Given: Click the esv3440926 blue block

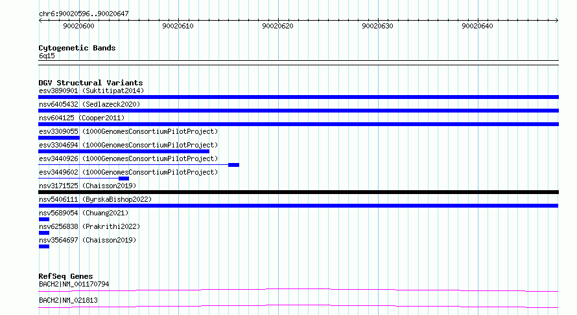Looking at the screenshot, I should [233, 165].
